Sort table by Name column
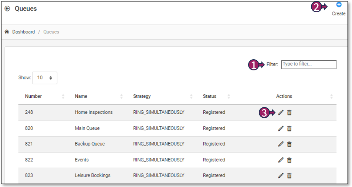Viewport: 352px width, 187px height. click(x=81, y=96)
